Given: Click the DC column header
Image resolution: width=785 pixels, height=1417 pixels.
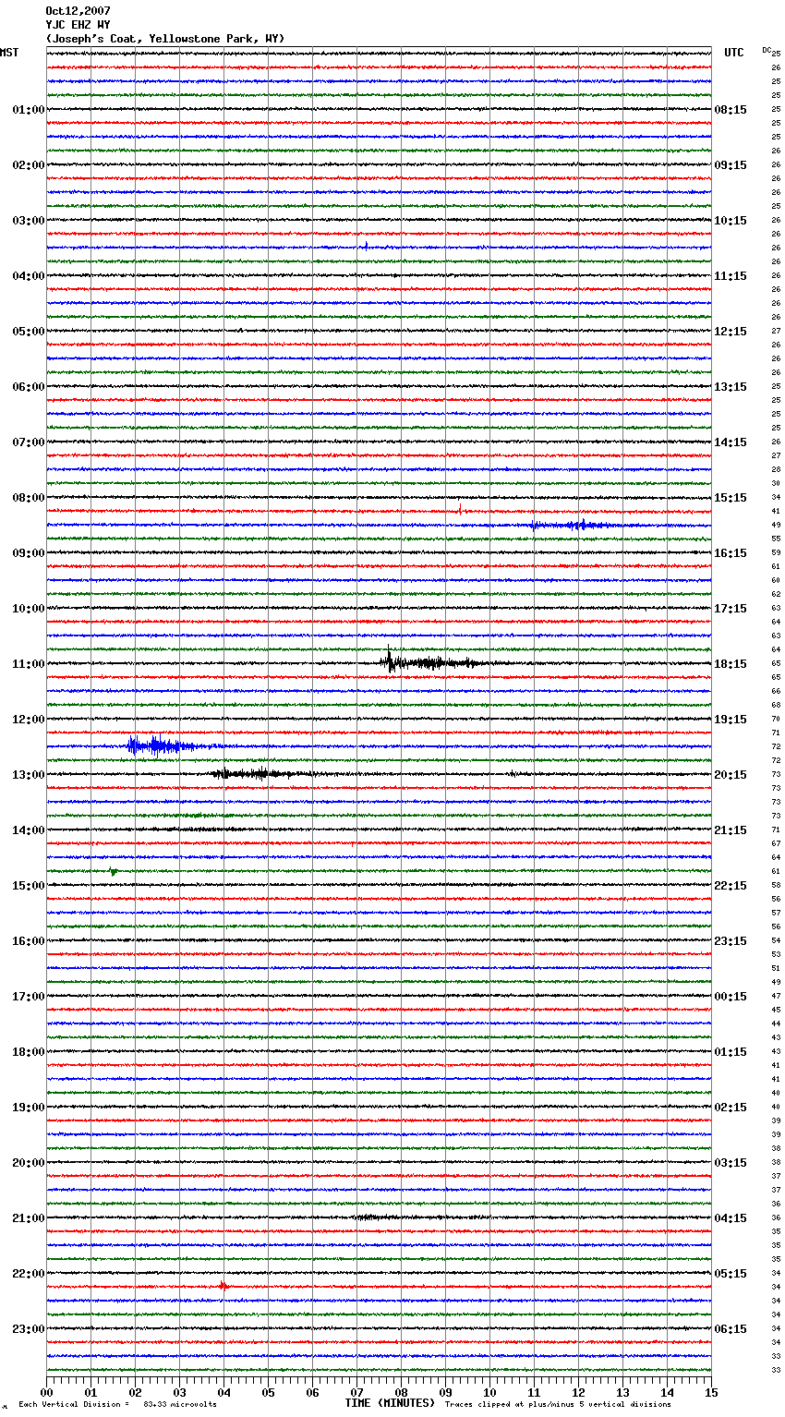Looking at the screenshot, I should point(767,50).
